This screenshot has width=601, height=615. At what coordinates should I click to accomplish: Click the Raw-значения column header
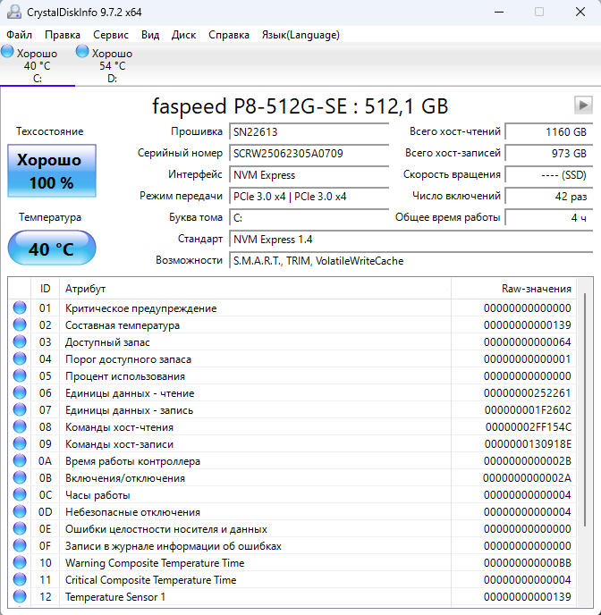tap(537, 289)
